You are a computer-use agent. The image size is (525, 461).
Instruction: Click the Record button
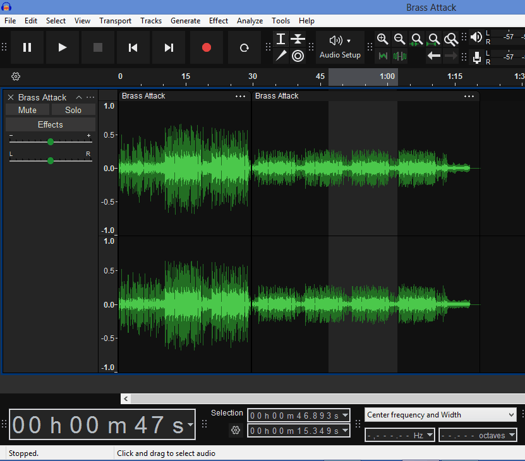tap(206, 47)
